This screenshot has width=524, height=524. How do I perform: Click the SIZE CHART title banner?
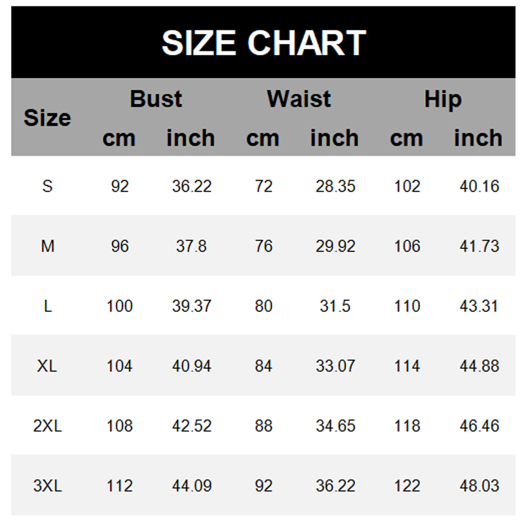coord(263,43)
